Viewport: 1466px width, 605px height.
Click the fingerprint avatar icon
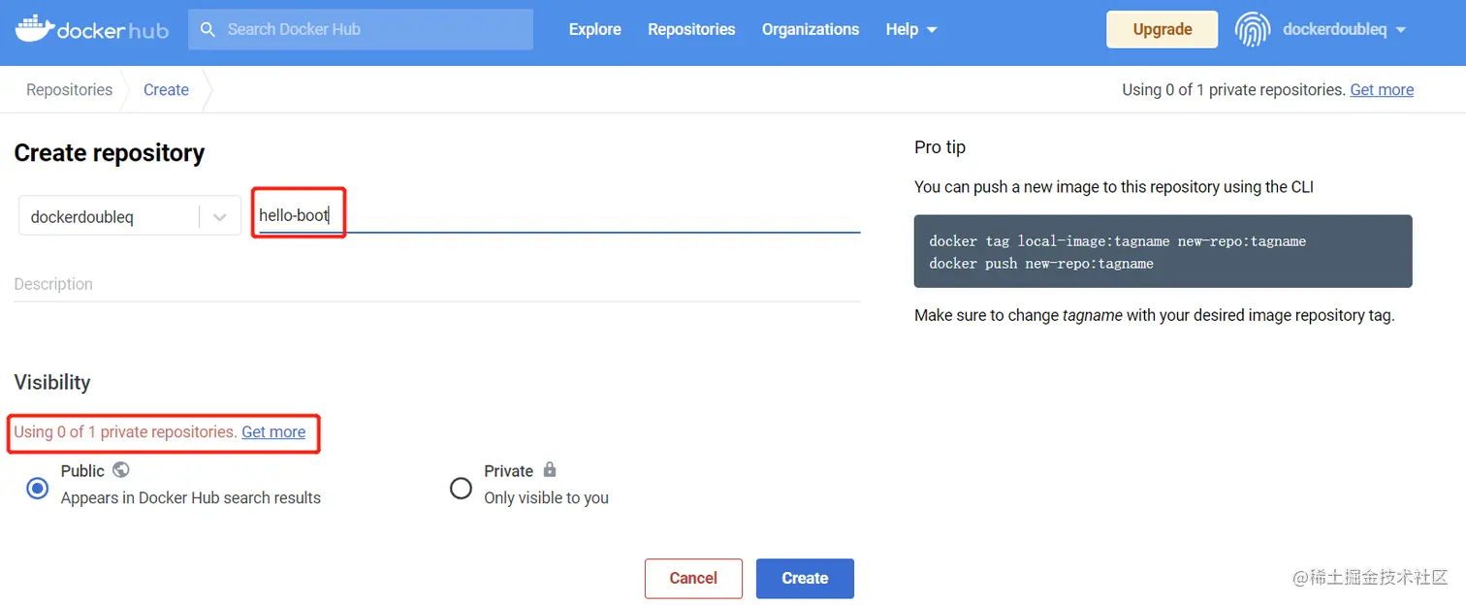pos(1253,30)
